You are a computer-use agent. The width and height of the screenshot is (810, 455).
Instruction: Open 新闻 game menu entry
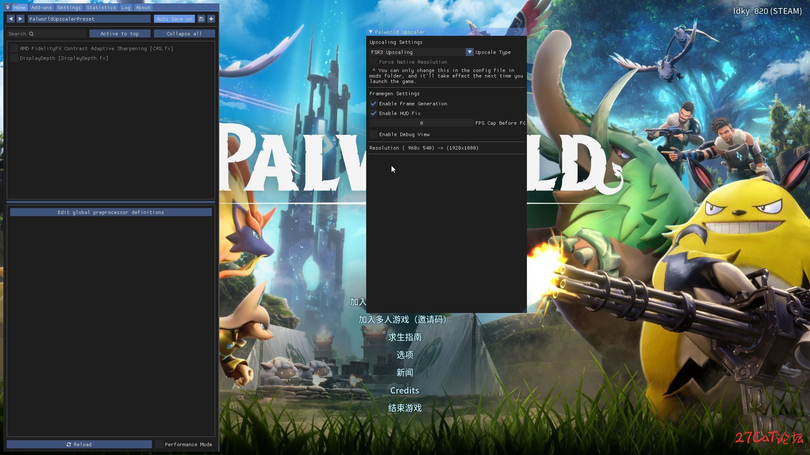point(405,373)
